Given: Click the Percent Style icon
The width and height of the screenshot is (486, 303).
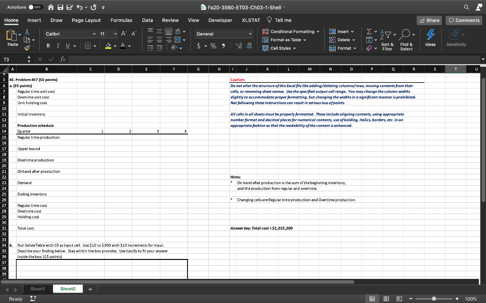Looking at the screenshot, I should (x=213, y=45).
